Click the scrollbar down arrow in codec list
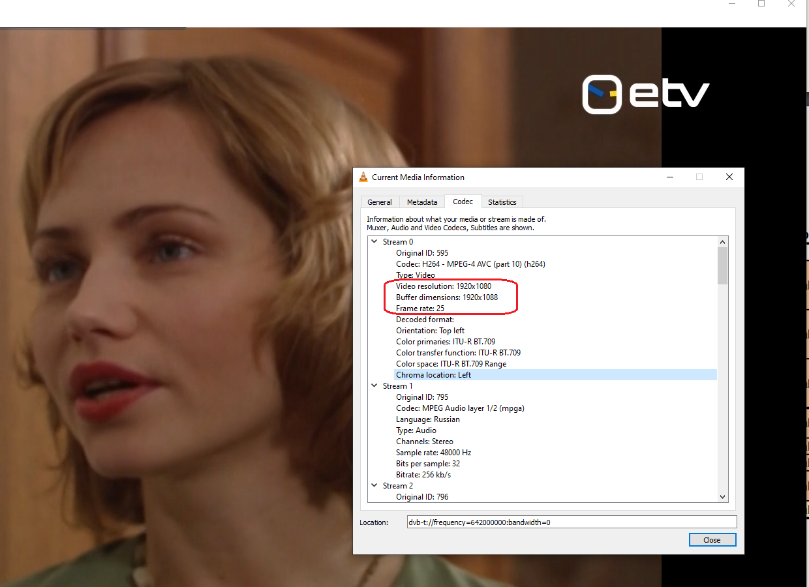The image size is (809, 587). pos(722,496)
